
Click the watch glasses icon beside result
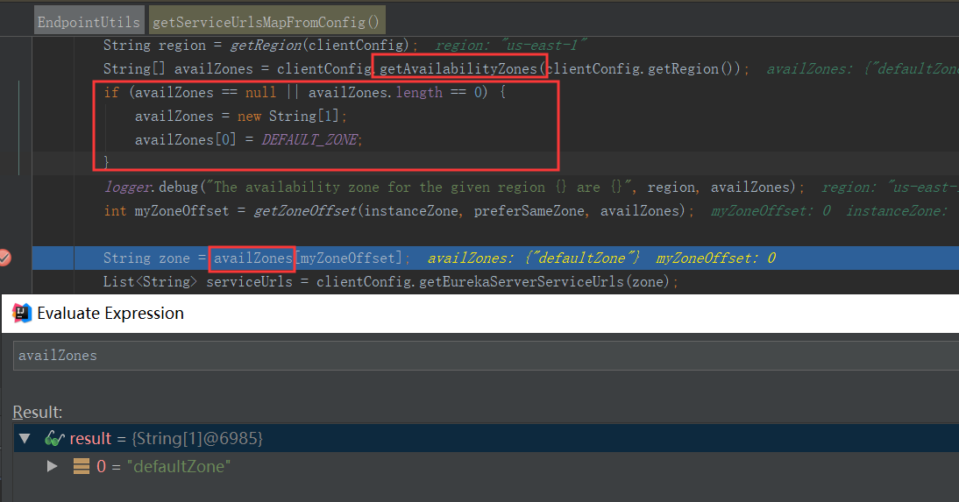coord(54,438)
